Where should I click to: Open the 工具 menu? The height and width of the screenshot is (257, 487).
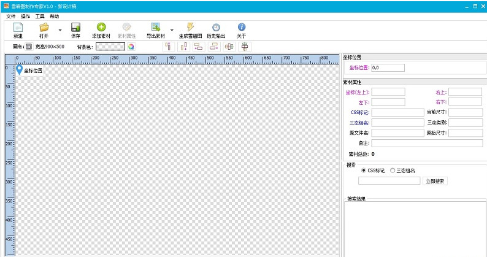coord(40,16)
